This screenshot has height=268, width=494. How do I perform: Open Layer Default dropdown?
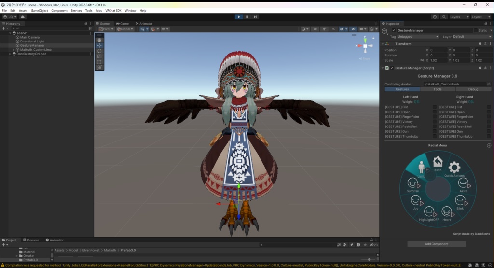(x=472, y=37)
